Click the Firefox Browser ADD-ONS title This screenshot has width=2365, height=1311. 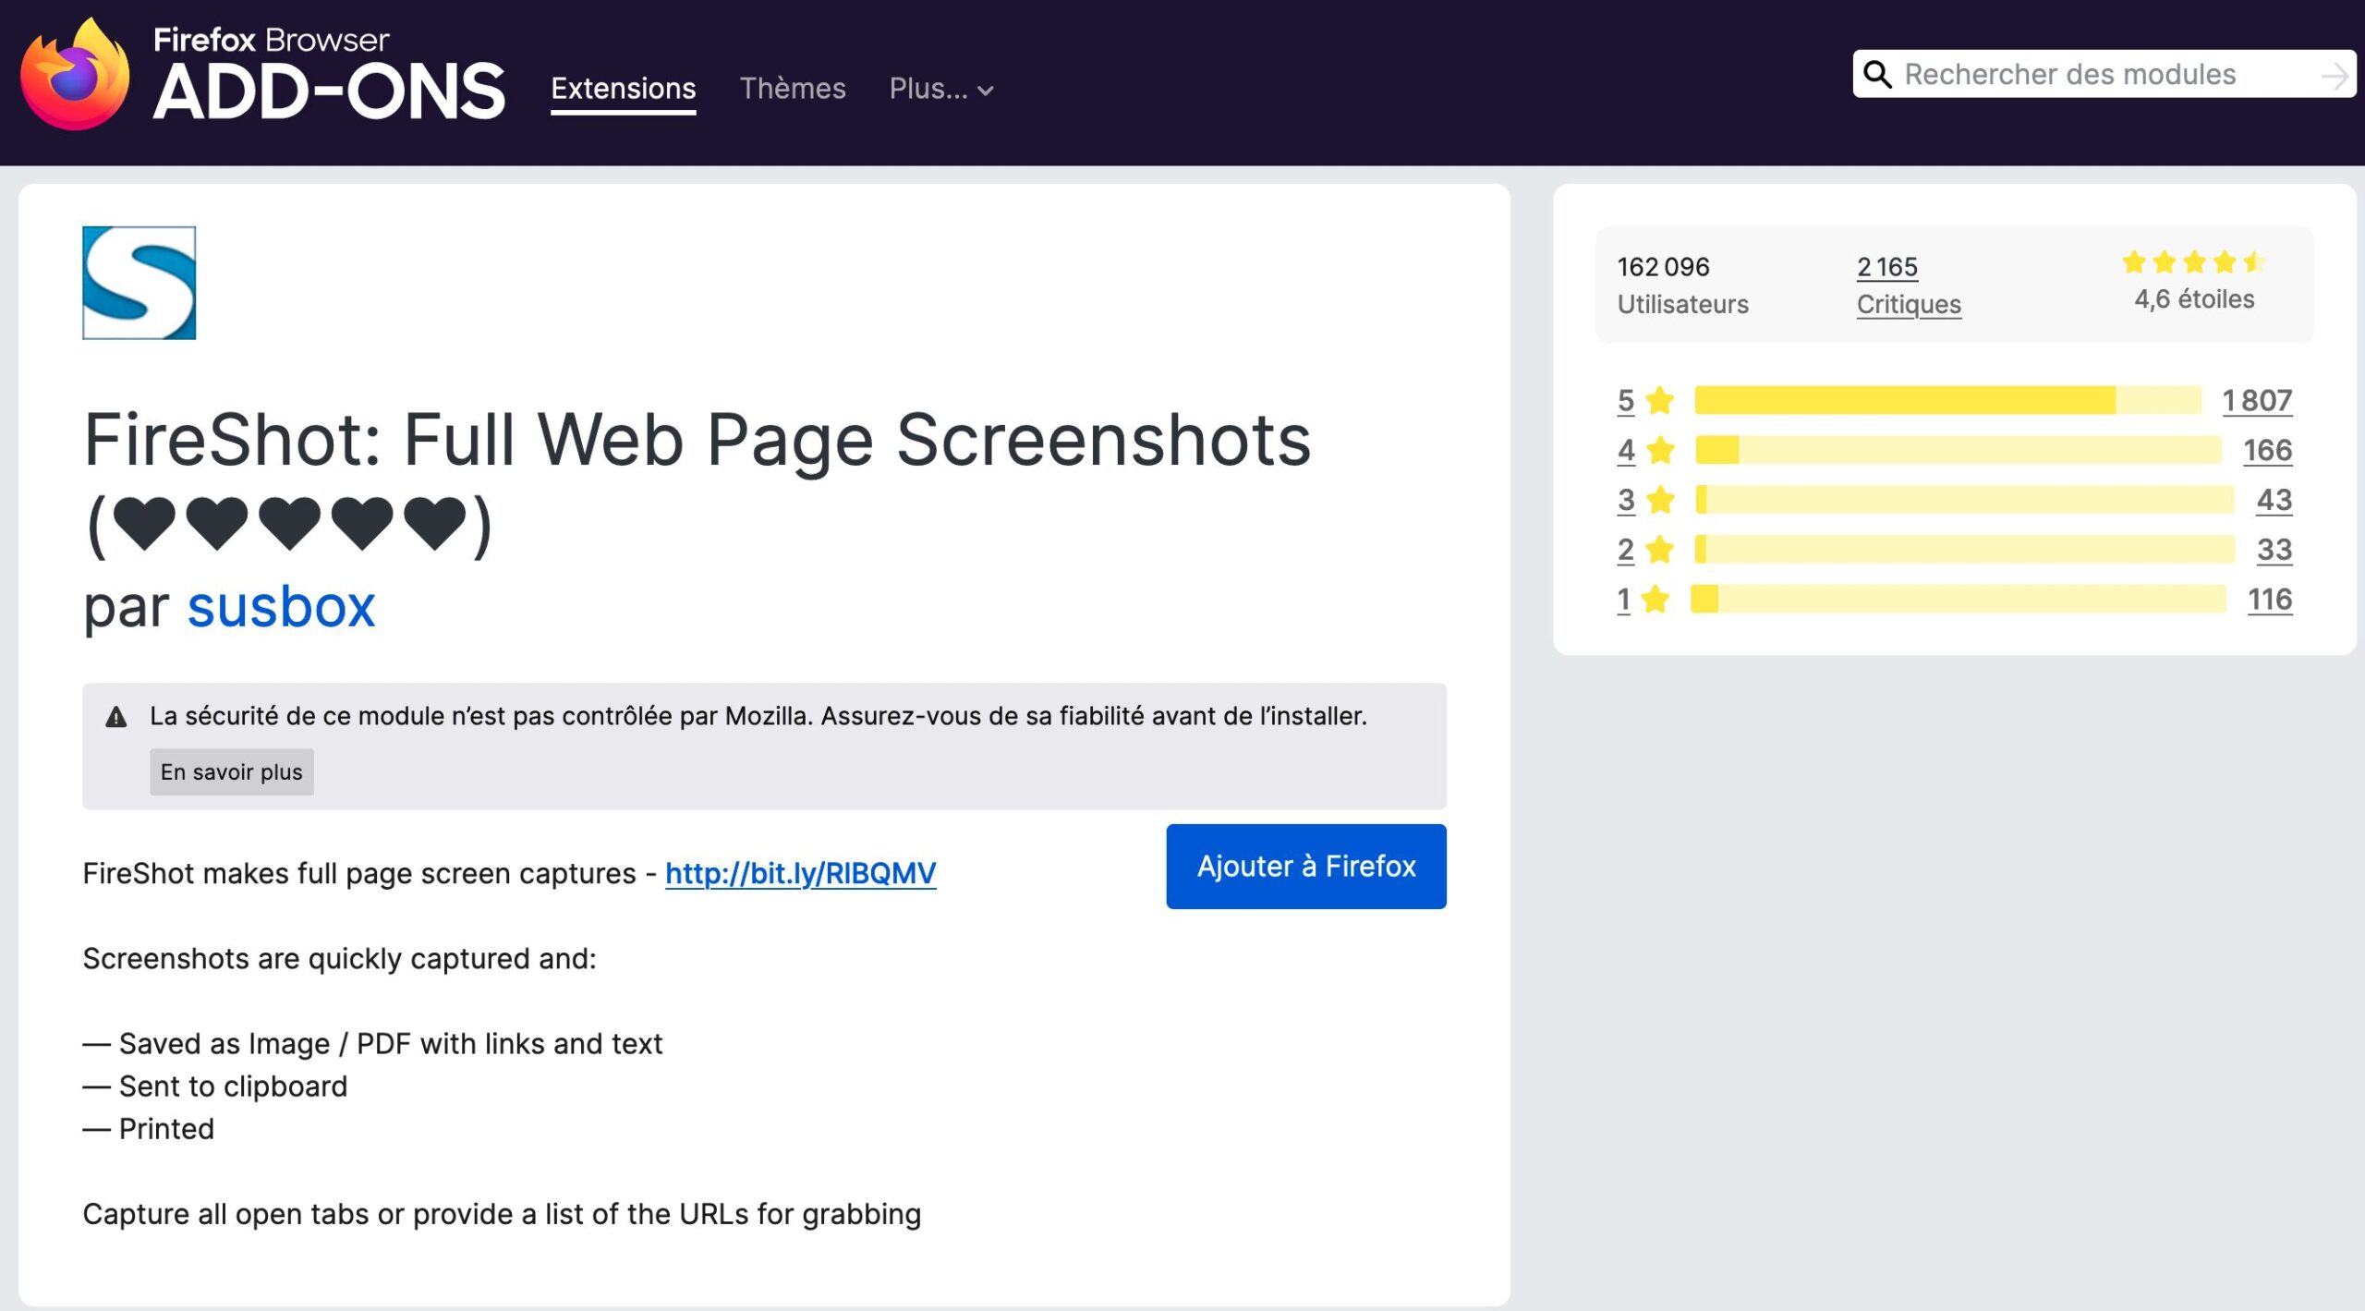pos(330,74)
